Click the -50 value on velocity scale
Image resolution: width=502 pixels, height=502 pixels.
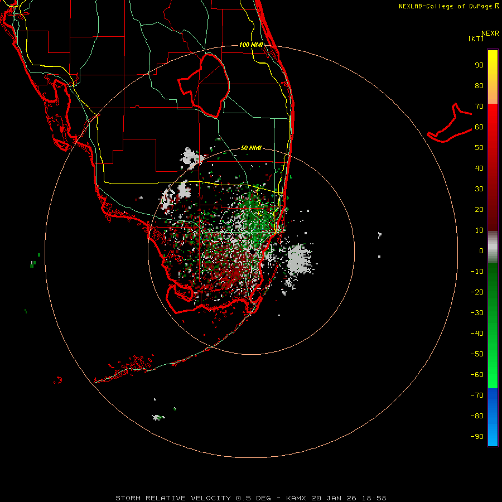click(477, 354)
